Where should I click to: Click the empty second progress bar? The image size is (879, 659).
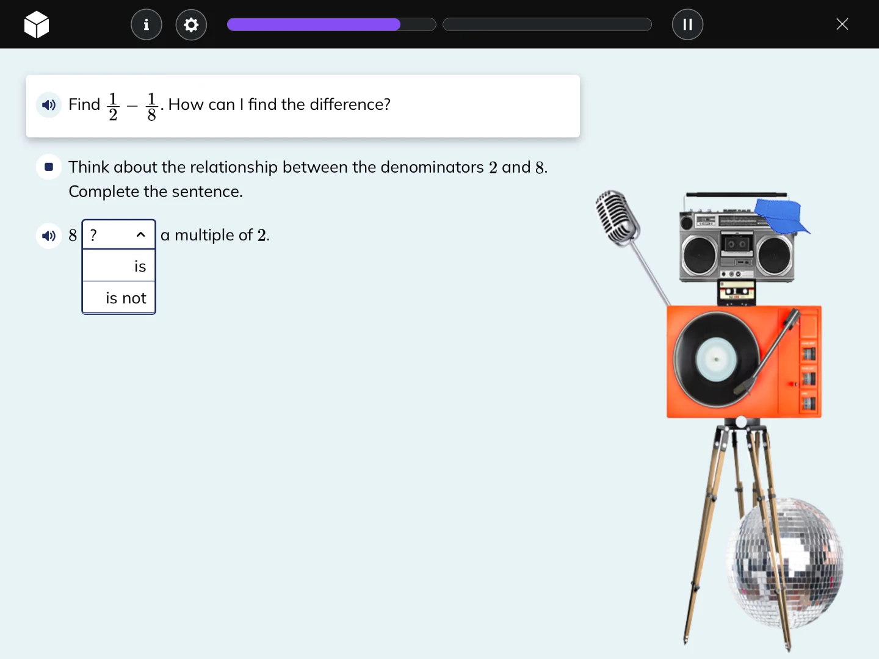[547, 24]
